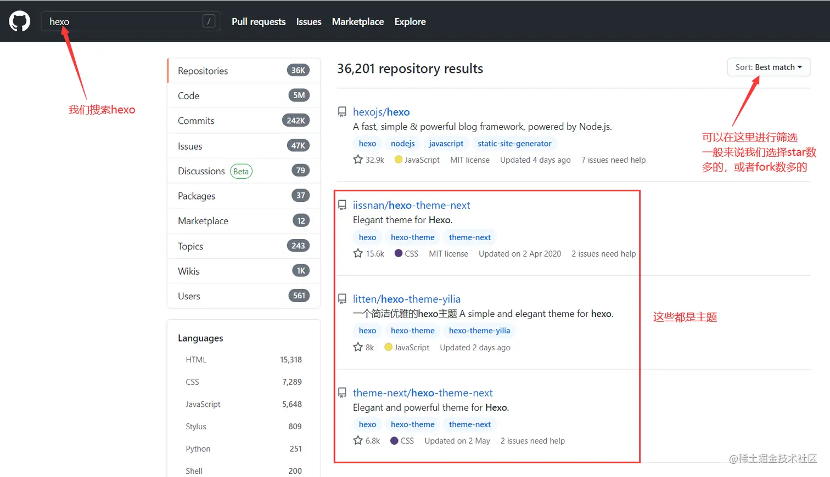Click the hexo tag under hexojs/hexo
The height and width of the screenshot is (477, 830).
click(367, 143)
